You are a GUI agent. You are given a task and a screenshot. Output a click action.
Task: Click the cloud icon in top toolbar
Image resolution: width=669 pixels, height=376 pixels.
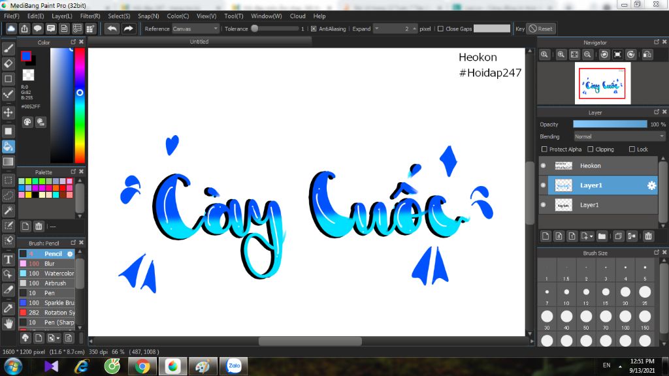(11, 29)
